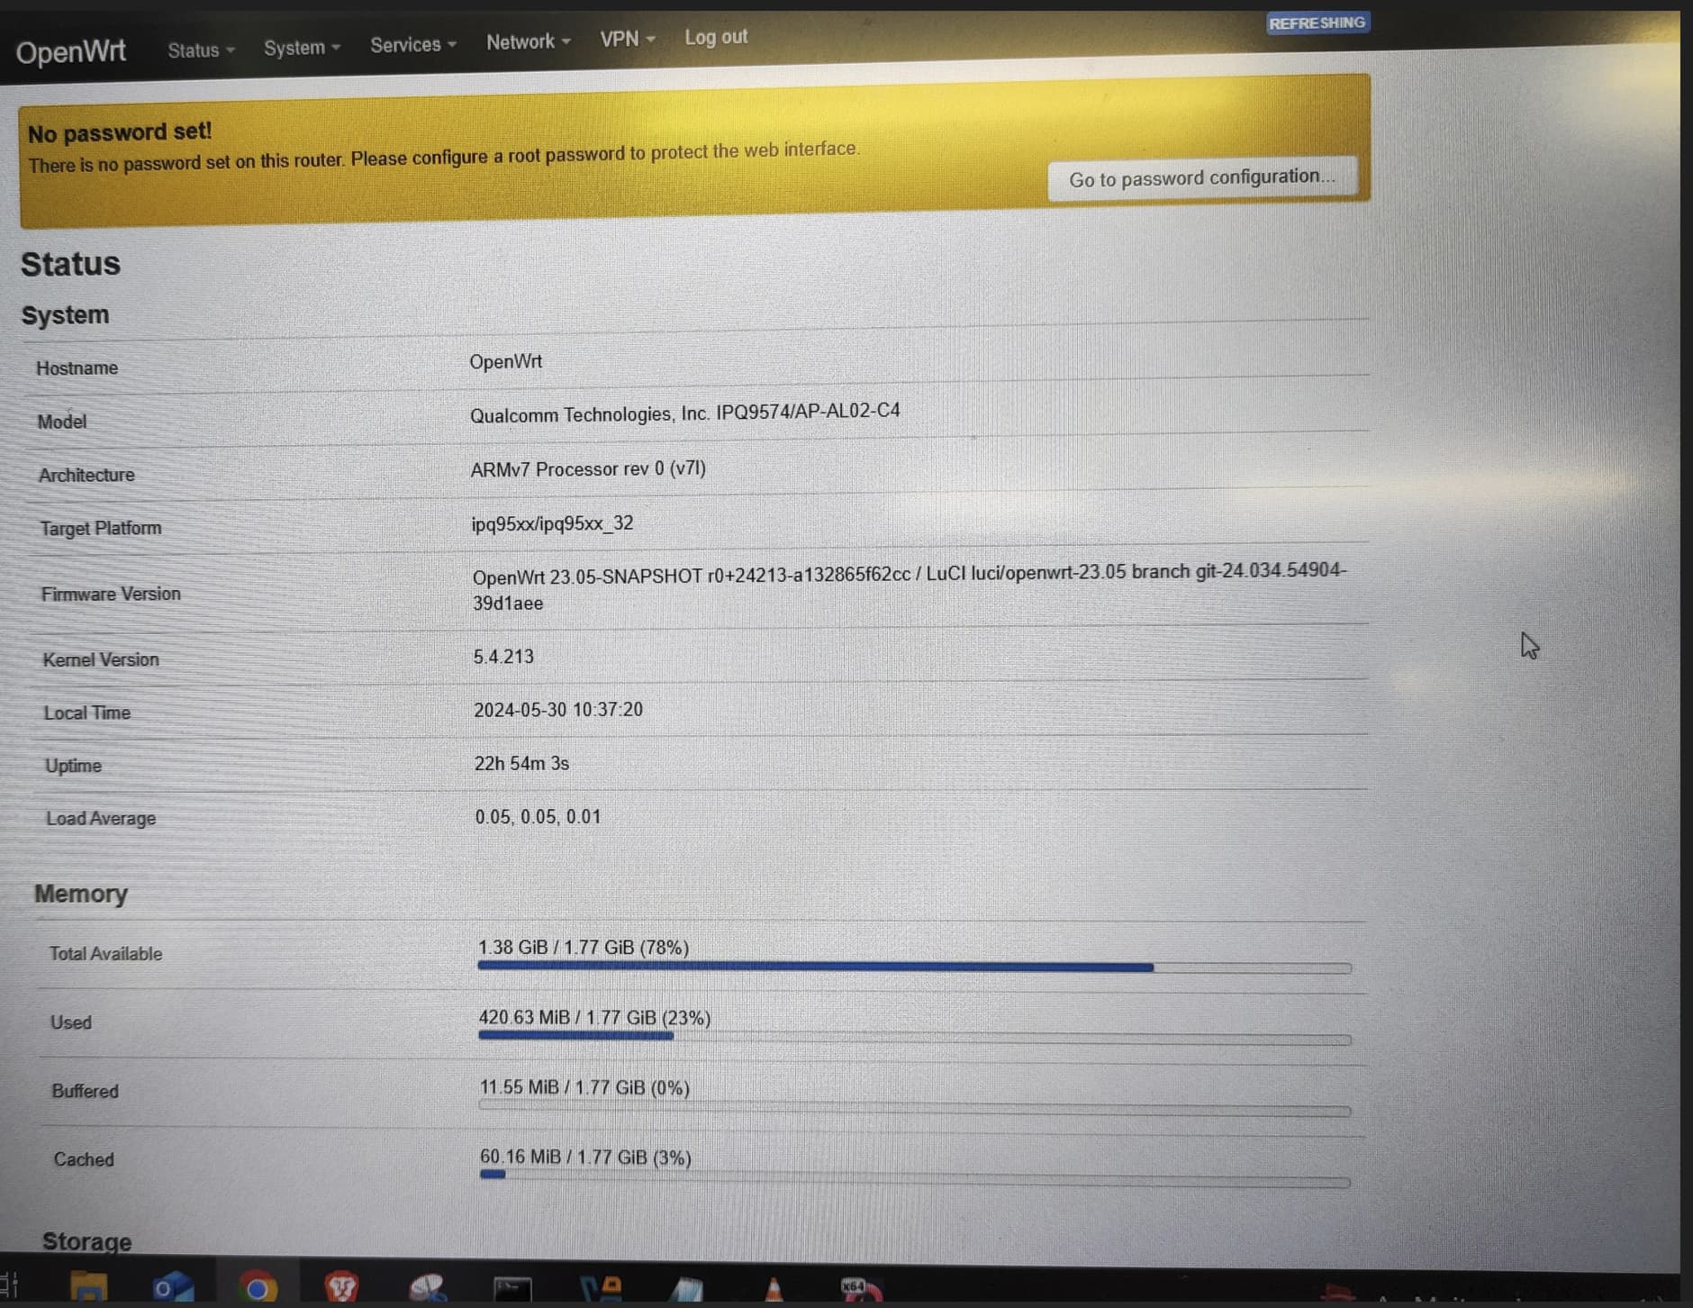Screen dimensions: 1693x1308
Task: Click 'ARMv7 Processor rev 0 (v7l)' text
Action: click(588, 469)
